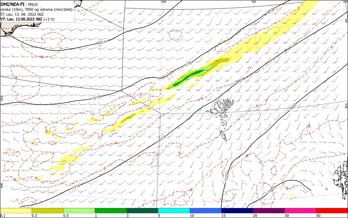Click the '1014' isobar label
Viewport: 348px width, 218px height.
pos(102,42)
